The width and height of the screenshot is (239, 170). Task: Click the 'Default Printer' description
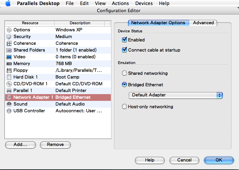coord(71,90)
